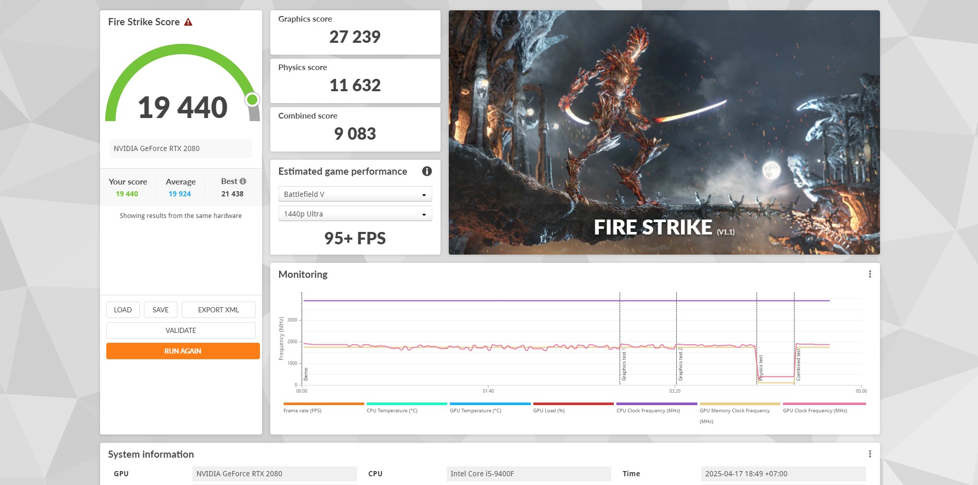Click the SAVE button
The image size is (978, 485).
[x=160, y=310]
